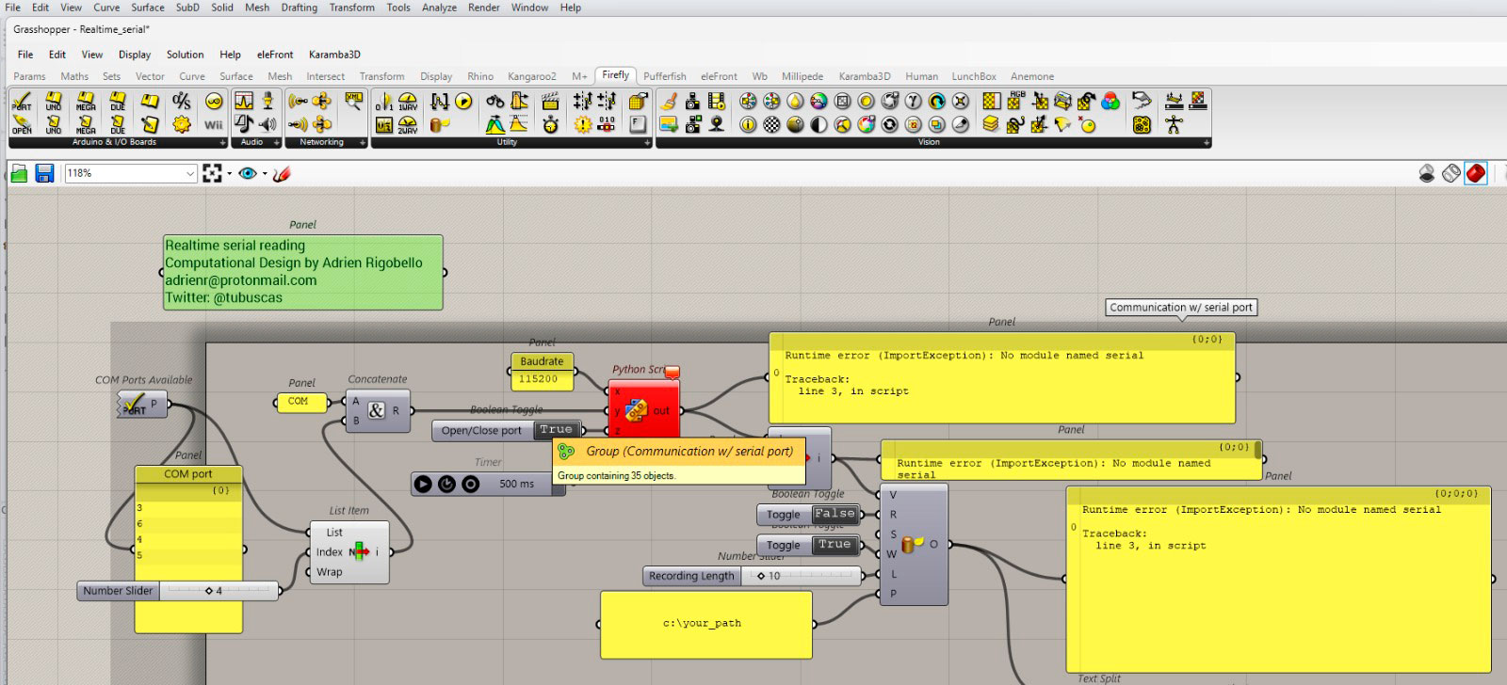Click the skeleton figure icon in Vision group
Viewport: 1507px width, 685px height.
tap(1174, 124)
